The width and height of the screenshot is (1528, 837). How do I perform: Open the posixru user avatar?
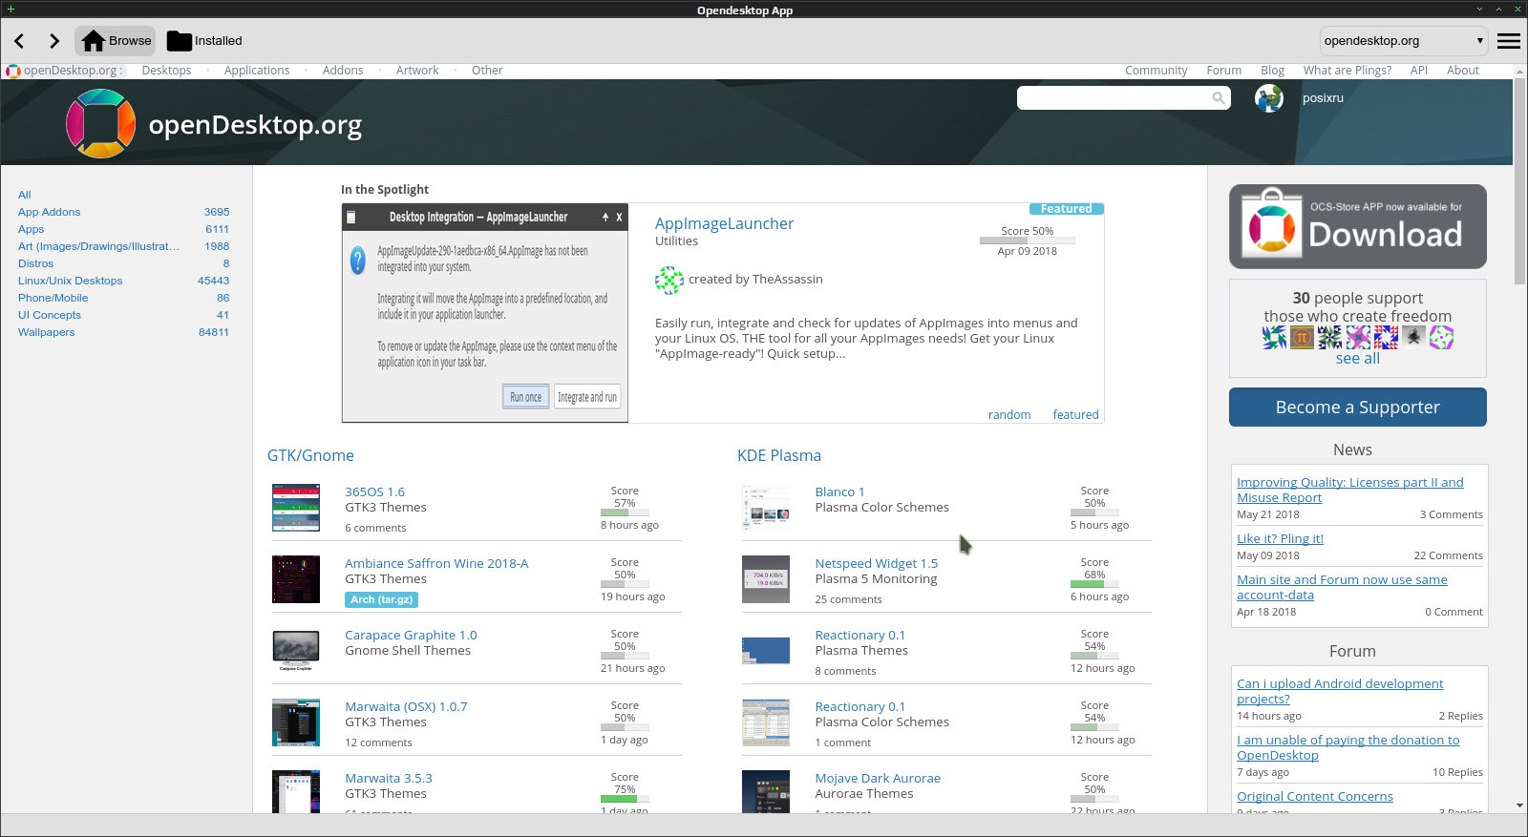tap(1269, 98)
